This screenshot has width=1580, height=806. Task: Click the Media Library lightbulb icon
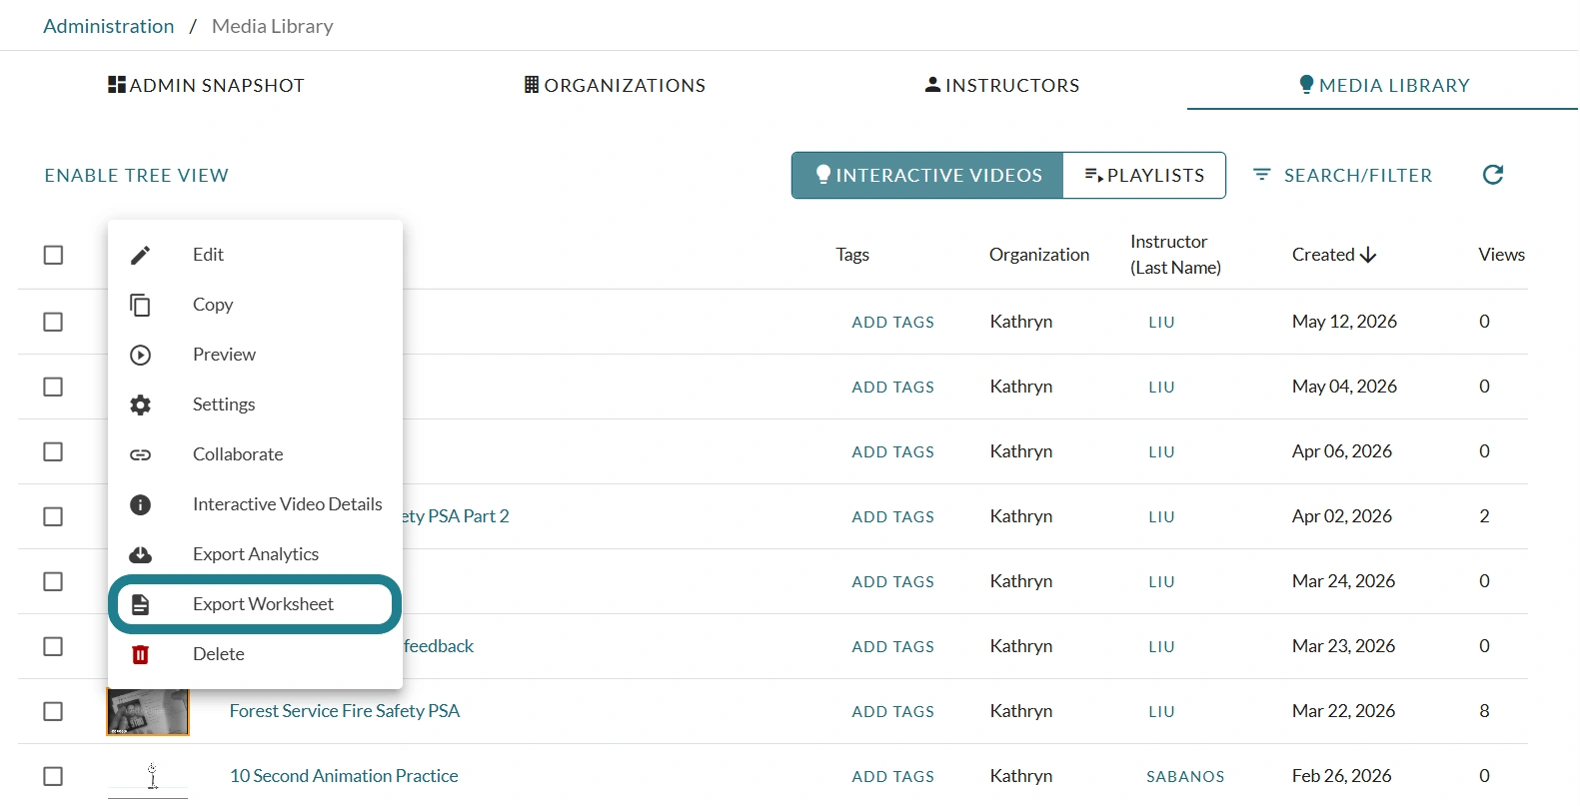1306,85
